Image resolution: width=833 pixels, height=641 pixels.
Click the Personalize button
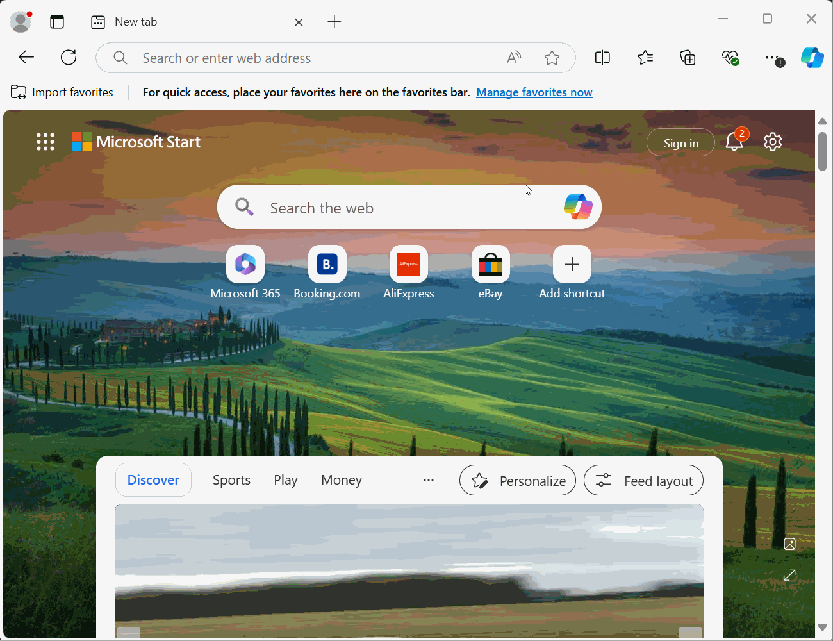tap(518, 481)
